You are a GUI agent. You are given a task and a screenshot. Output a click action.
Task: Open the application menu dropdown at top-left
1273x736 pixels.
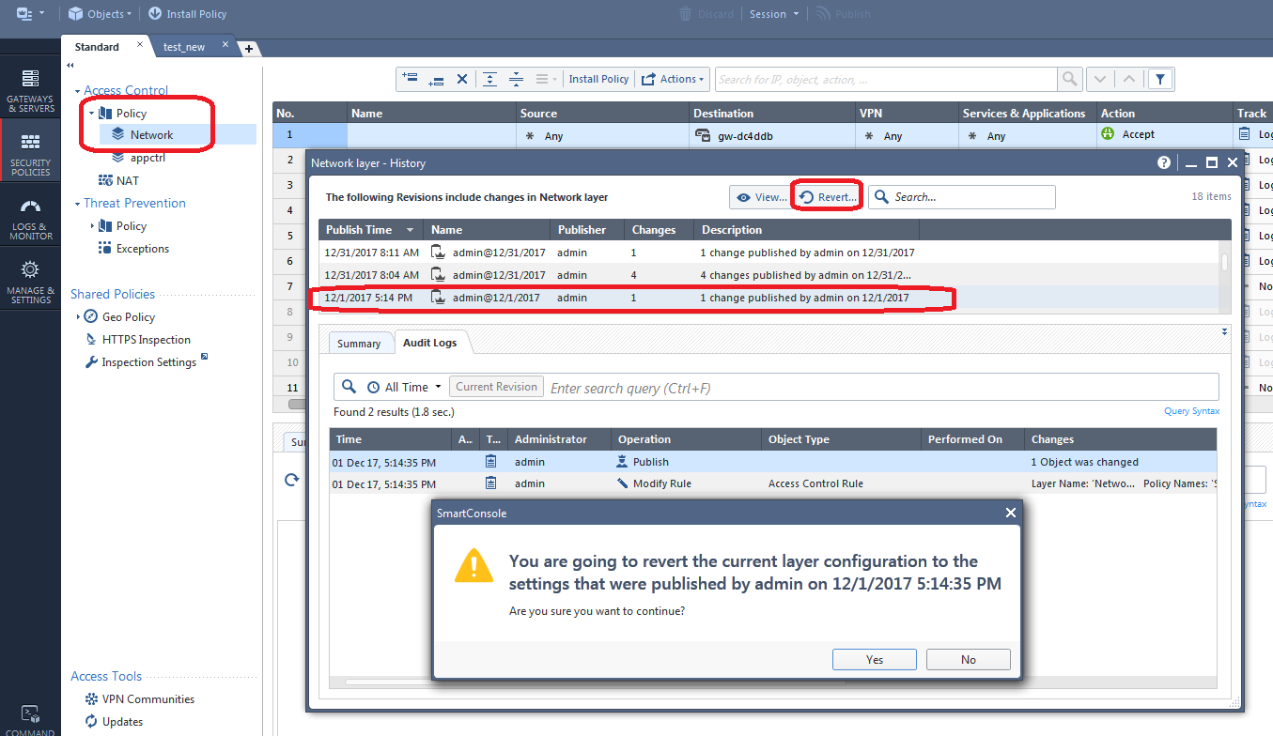pos(31,14)
